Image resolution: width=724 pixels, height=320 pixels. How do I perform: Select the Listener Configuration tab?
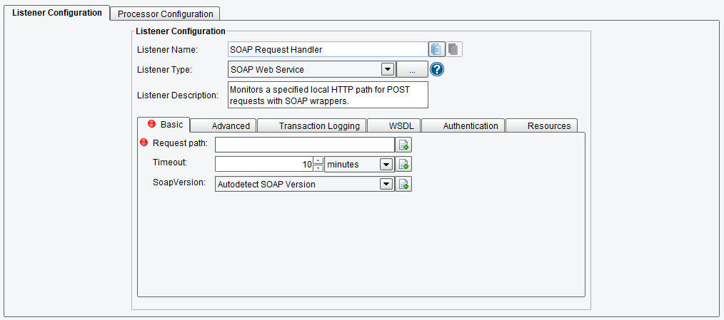57,13
